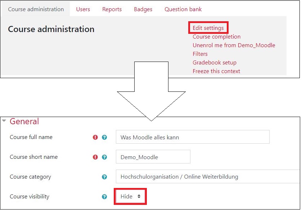Click help icon beside Course visibility
The width and height of the screenshot is (302, 211).
click(104, 197)
